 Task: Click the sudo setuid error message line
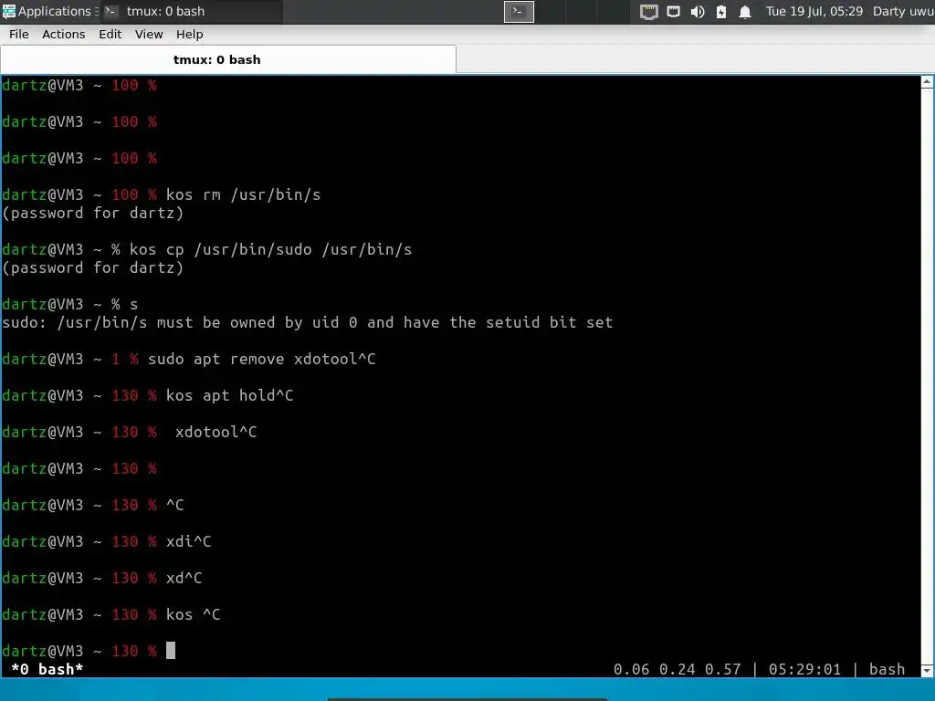click(x=307, y=322)
